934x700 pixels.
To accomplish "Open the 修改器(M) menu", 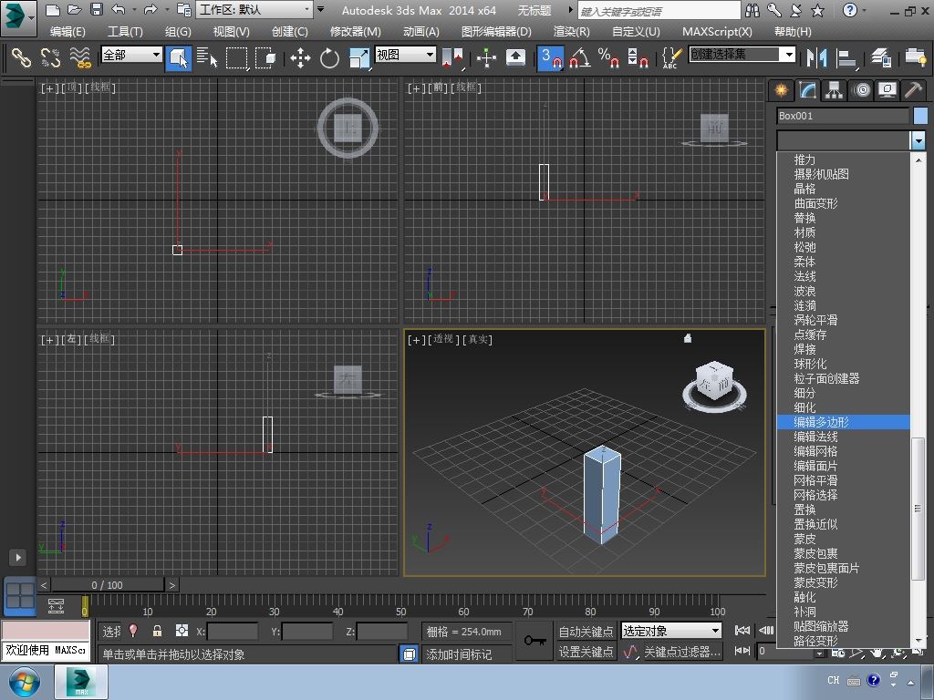I will tap(355, 31).
